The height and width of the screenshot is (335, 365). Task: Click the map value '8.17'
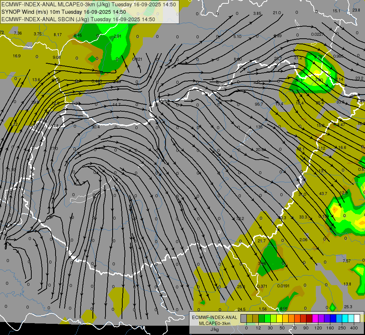point(58,35)
